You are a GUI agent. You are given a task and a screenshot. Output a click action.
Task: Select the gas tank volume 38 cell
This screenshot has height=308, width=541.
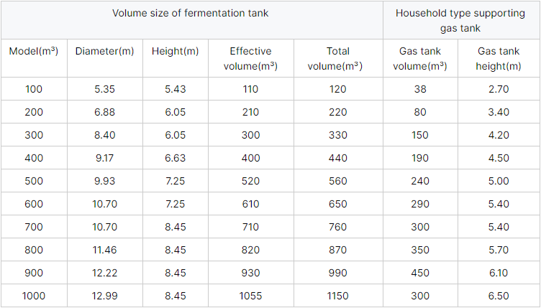pos(420,89)
